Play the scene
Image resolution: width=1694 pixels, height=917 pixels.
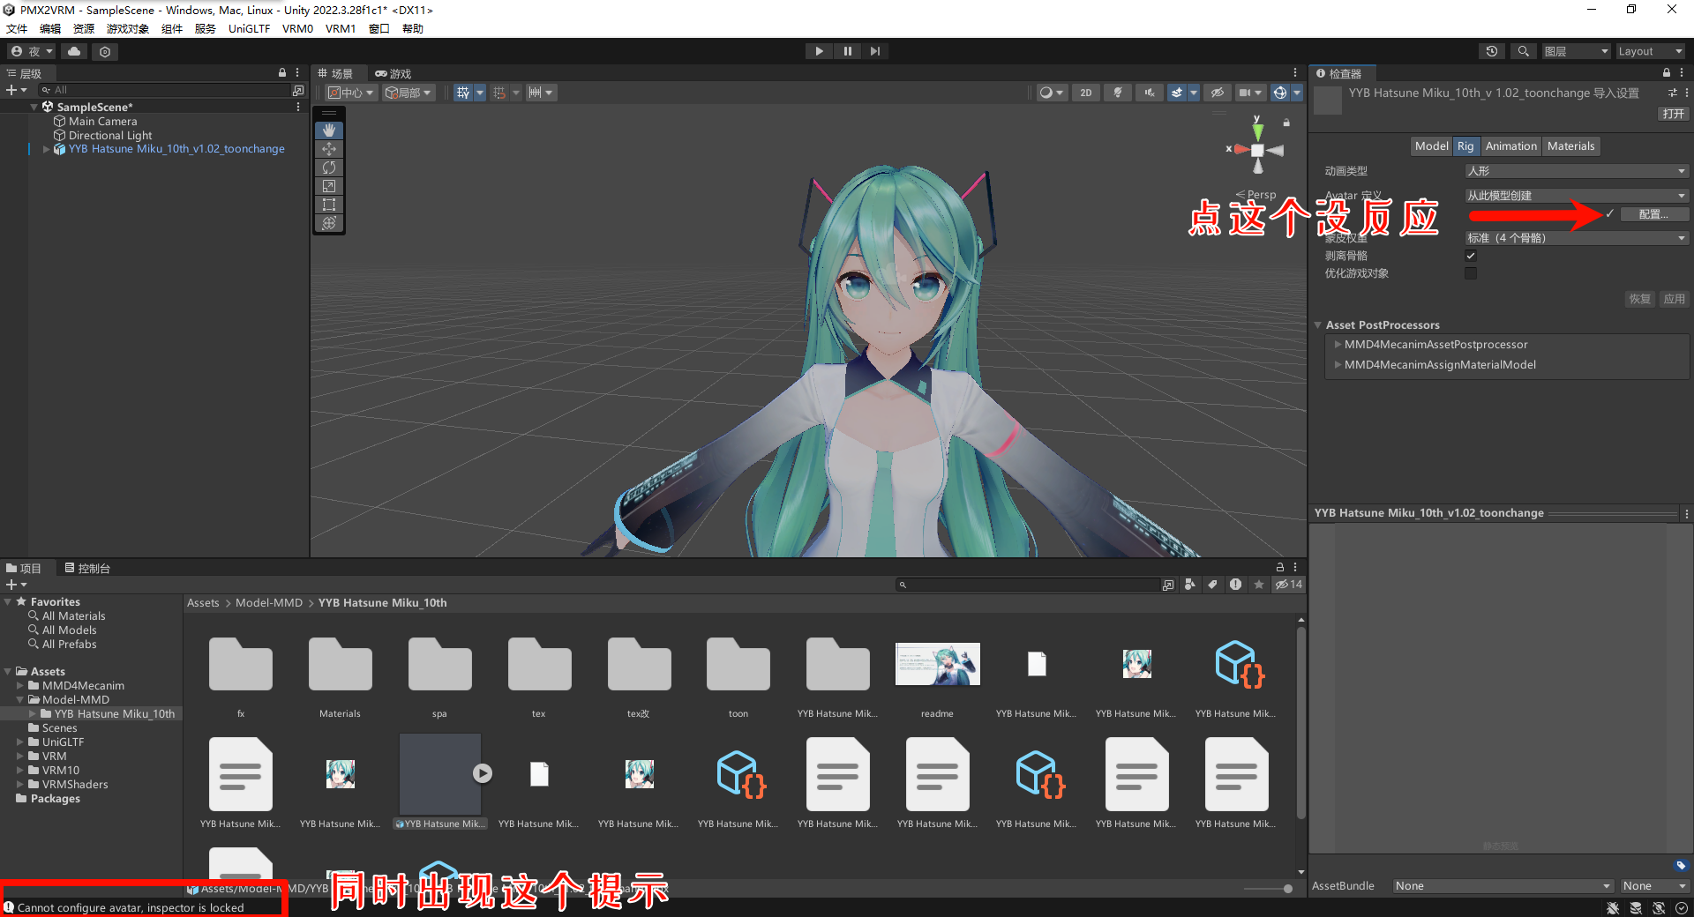[x=819, y=51]
